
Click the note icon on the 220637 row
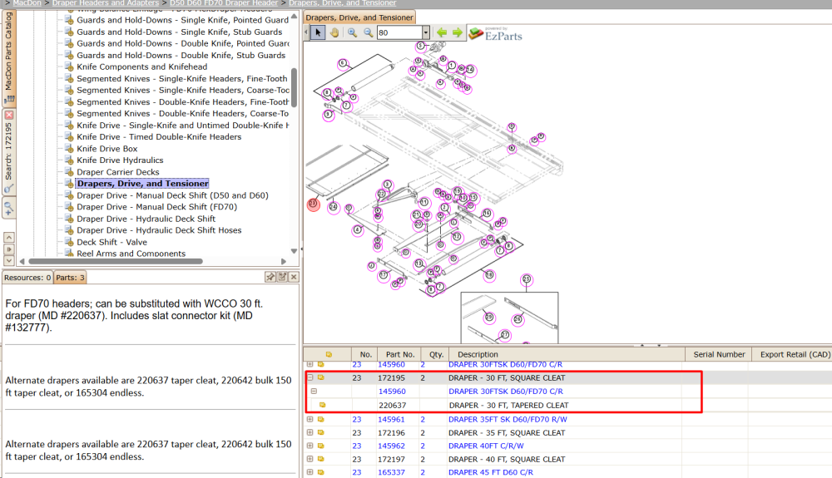[322, 405]
